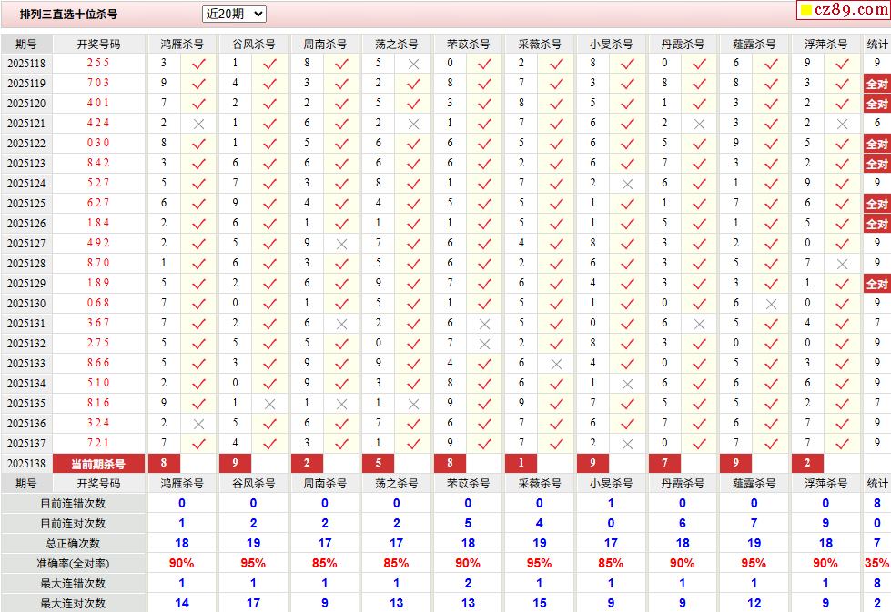The width and height of the screenshot is (891, 612).
Task: Click 采薇's current kill number 1 red cell
Action: point(521,463)
